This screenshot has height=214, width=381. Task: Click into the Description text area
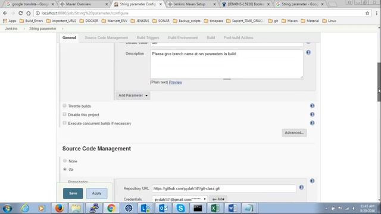[226, 64]
